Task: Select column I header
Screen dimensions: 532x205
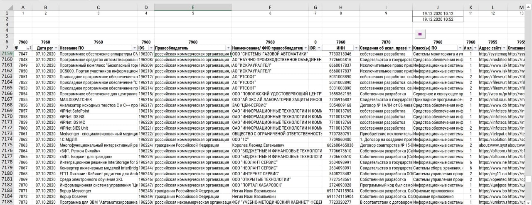Action: point(386,7)
